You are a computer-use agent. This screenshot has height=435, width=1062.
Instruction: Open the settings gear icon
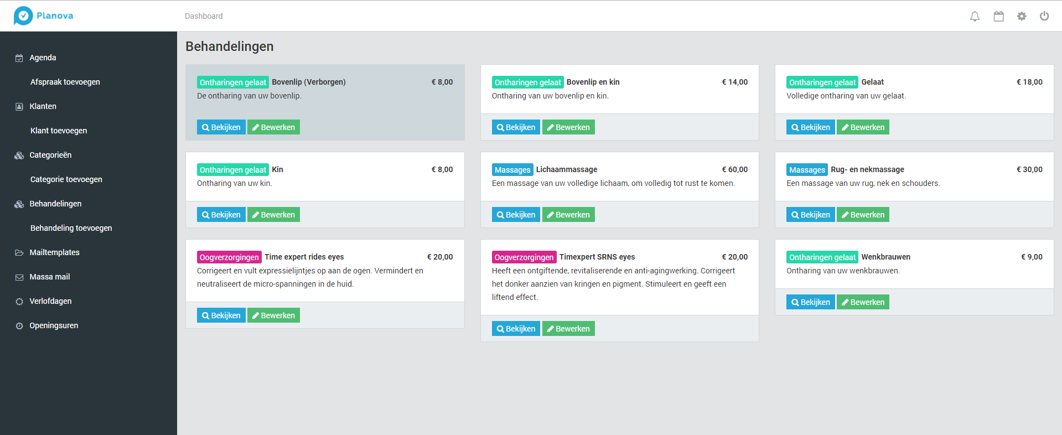[1022, 16]
